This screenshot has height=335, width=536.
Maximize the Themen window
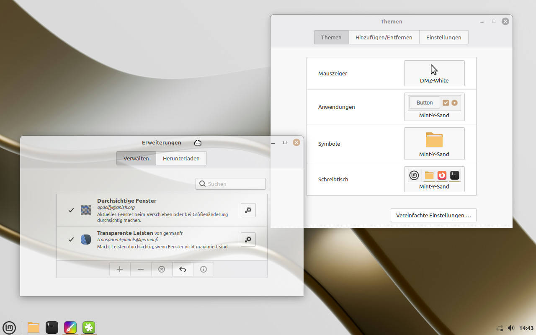click(x=494, y=21)
